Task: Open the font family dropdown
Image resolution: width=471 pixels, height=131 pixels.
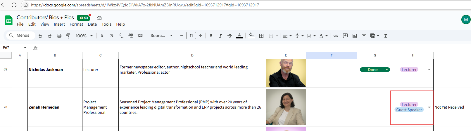Action: 161,36
